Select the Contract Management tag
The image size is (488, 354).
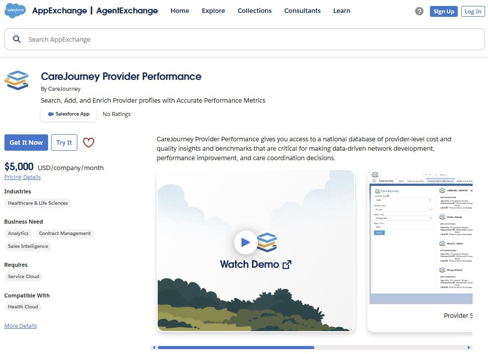(x=65, y=234)
